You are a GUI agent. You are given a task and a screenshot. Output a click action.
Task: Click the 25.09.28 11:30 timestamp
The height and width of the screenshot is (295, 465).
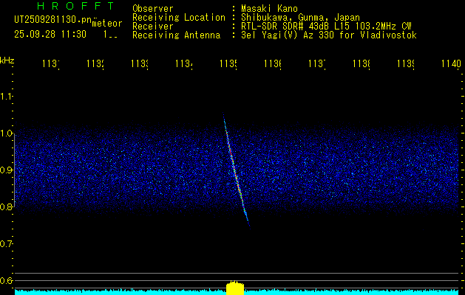(50, 34)
